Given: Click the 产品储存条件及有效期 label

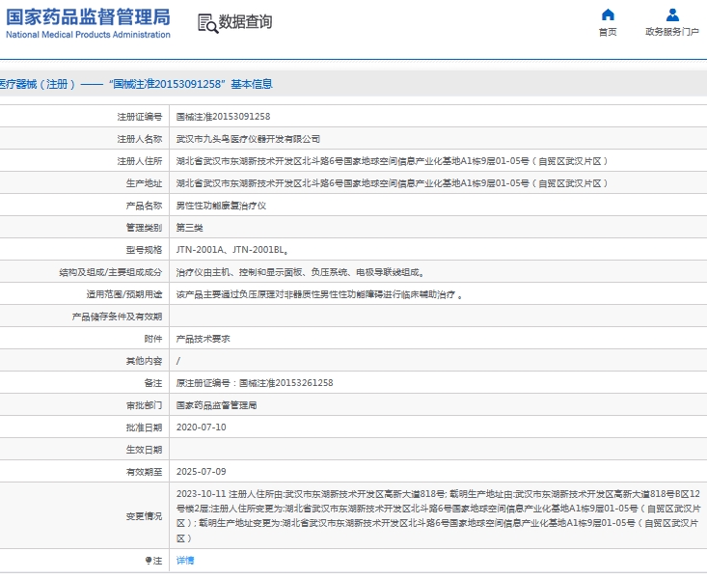Looking at the screenshot, I should (x=117, y=317).
